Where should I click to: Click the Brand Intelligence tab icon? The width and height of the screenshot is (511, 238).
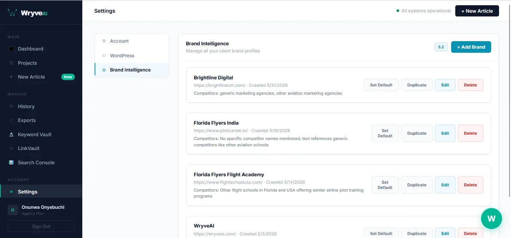point(104,70)
